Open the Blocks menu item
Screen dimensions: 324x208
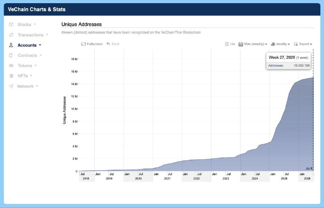24,24
